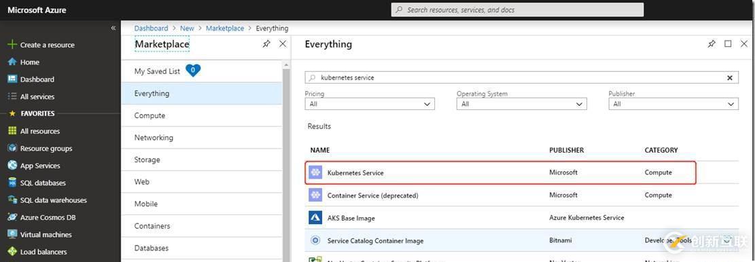Screen dimensions: 755x262
Task: Click the Container Service (deprecated) icon
Action: (315, 195)
